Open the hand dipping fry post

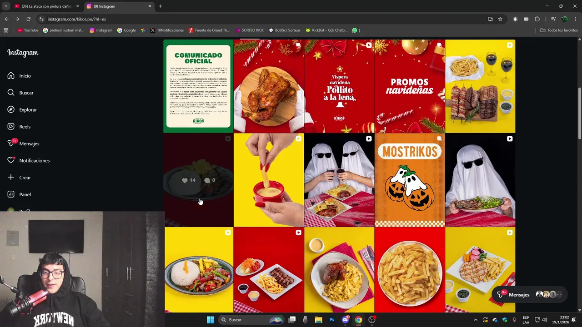pyautogui.click(x=269, y=180)
